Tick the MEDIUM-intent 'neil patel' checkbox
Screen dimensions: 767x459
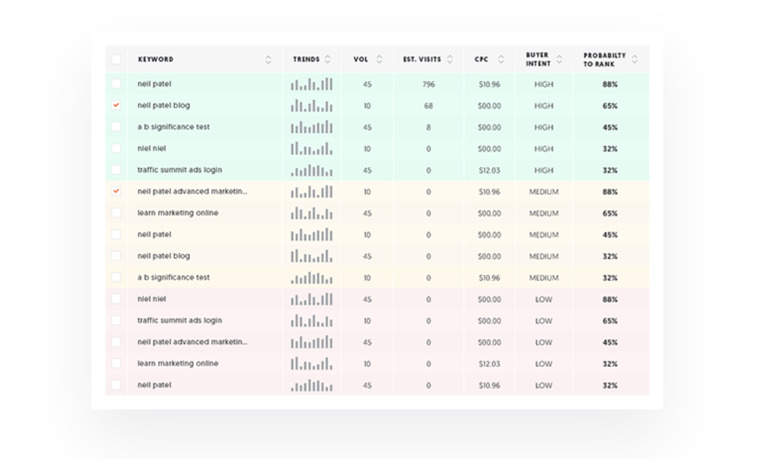tap(116, 235)
